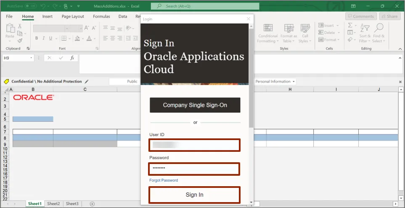Open the Forgot Password link
The height and width of the screenshot is (208, 405).
(164, 180)
